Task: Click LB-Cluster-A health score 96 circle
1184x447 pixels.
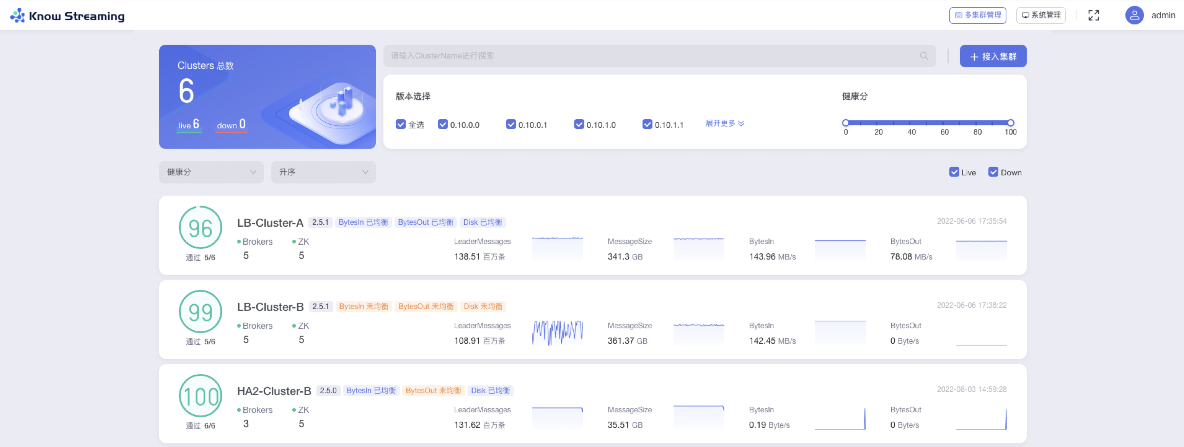Action: (201, 228)
